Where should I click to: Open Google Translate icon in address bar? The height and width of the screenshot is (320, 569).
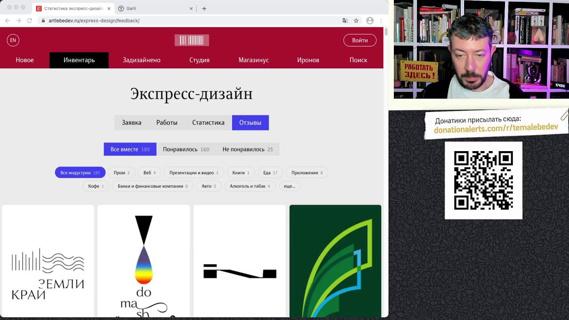point(345,20)
